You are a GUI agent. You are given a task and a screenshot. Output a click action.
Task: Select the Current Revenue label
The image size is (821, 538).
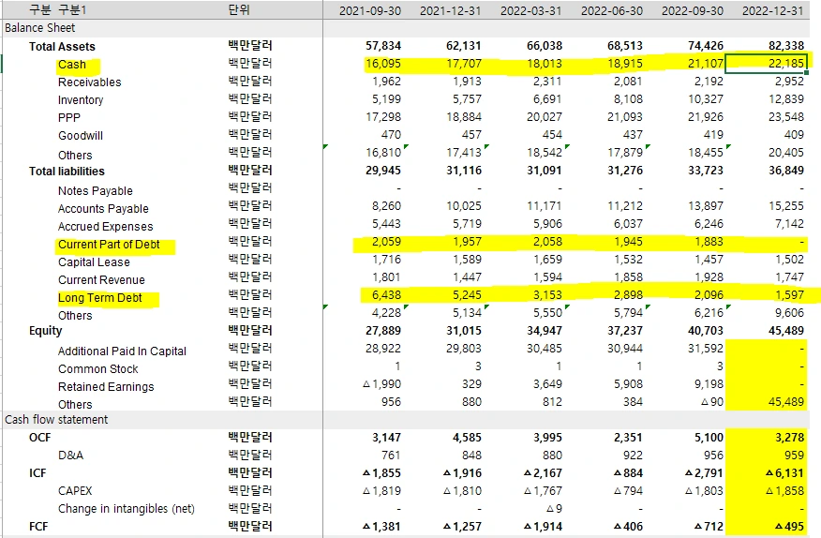pos(101,280)
